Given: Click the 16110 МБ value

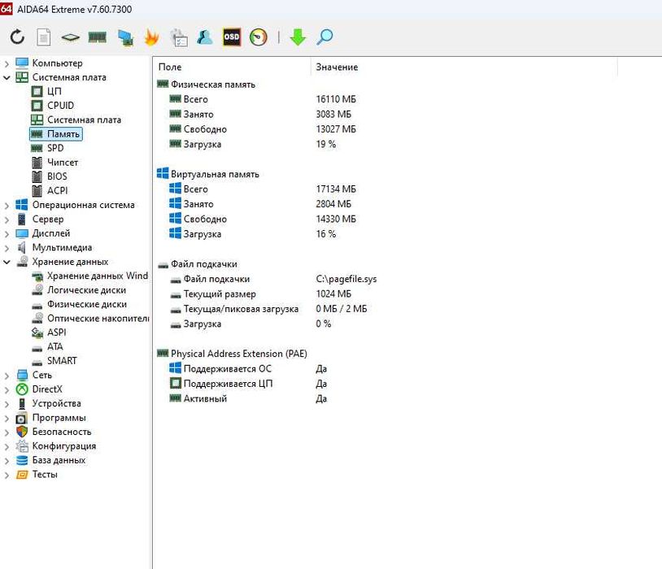Looking at the screenshot, I should (336, 99).
